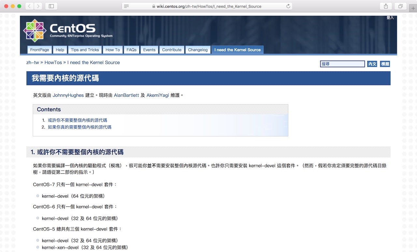The image size is (417, 252).
Task: Open the Help tab
Action: (60, 50)
